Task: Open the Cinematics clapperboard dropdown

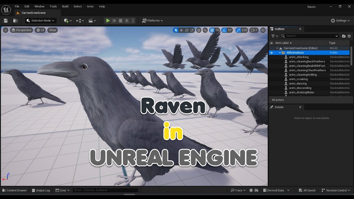Action: (x=92, y=20)
